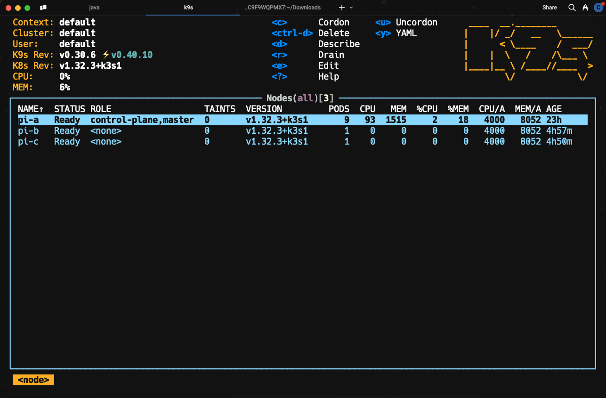Image resolution: width=606 pixels, height=398 pixels.
Task: Click the 4h57m age cell
Action: 559,130
